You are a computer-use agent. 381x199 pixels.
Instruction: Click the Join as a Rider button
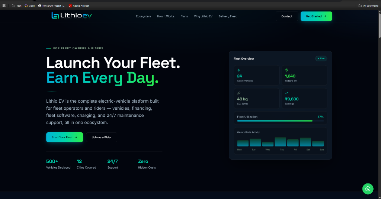pyautogui.click(x=102, y=137)
